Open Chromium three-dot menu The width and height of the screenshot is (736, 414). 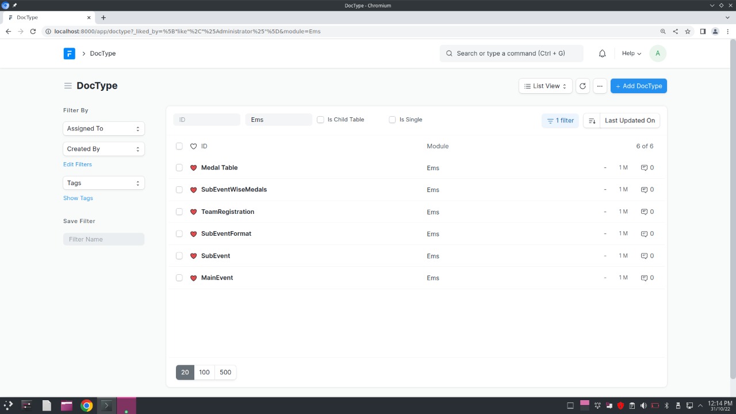[727, 32]
